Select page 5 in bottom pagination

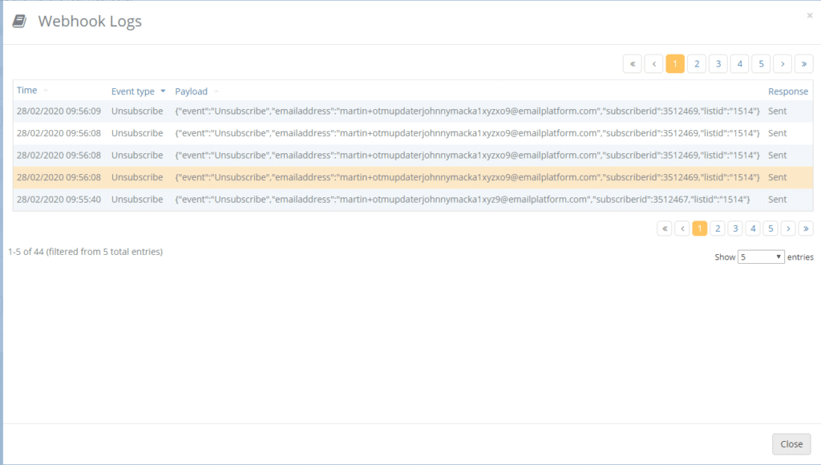click(x=770, y=228)
